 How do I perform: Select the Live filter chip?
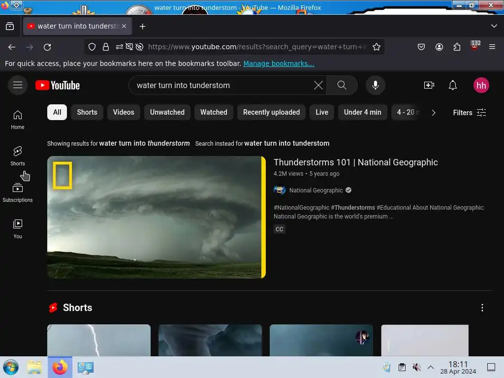pos(322,112)
